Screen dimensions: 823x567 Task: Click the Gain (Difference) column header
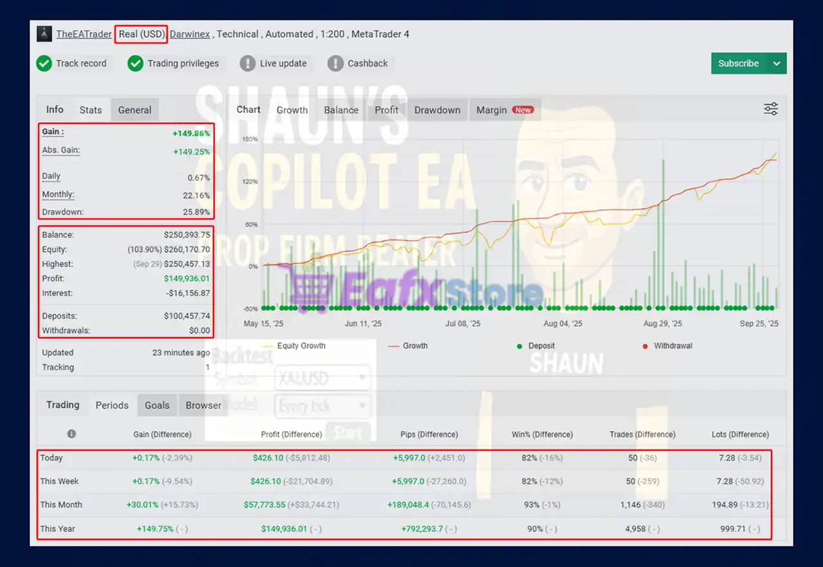162,434
